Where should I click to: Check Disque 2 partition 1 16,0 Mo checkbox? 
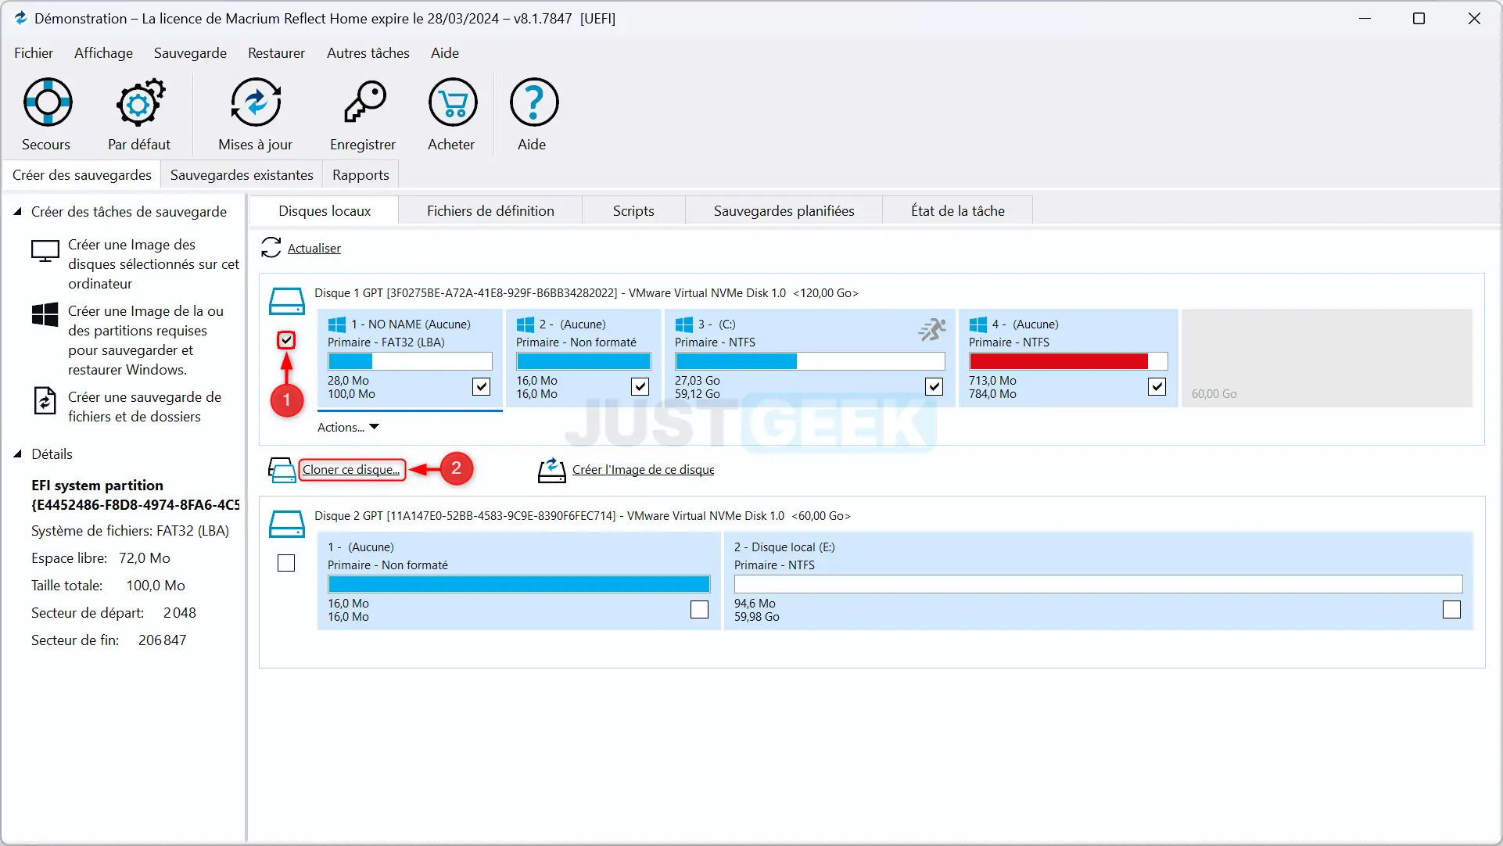tap(700, 609)
